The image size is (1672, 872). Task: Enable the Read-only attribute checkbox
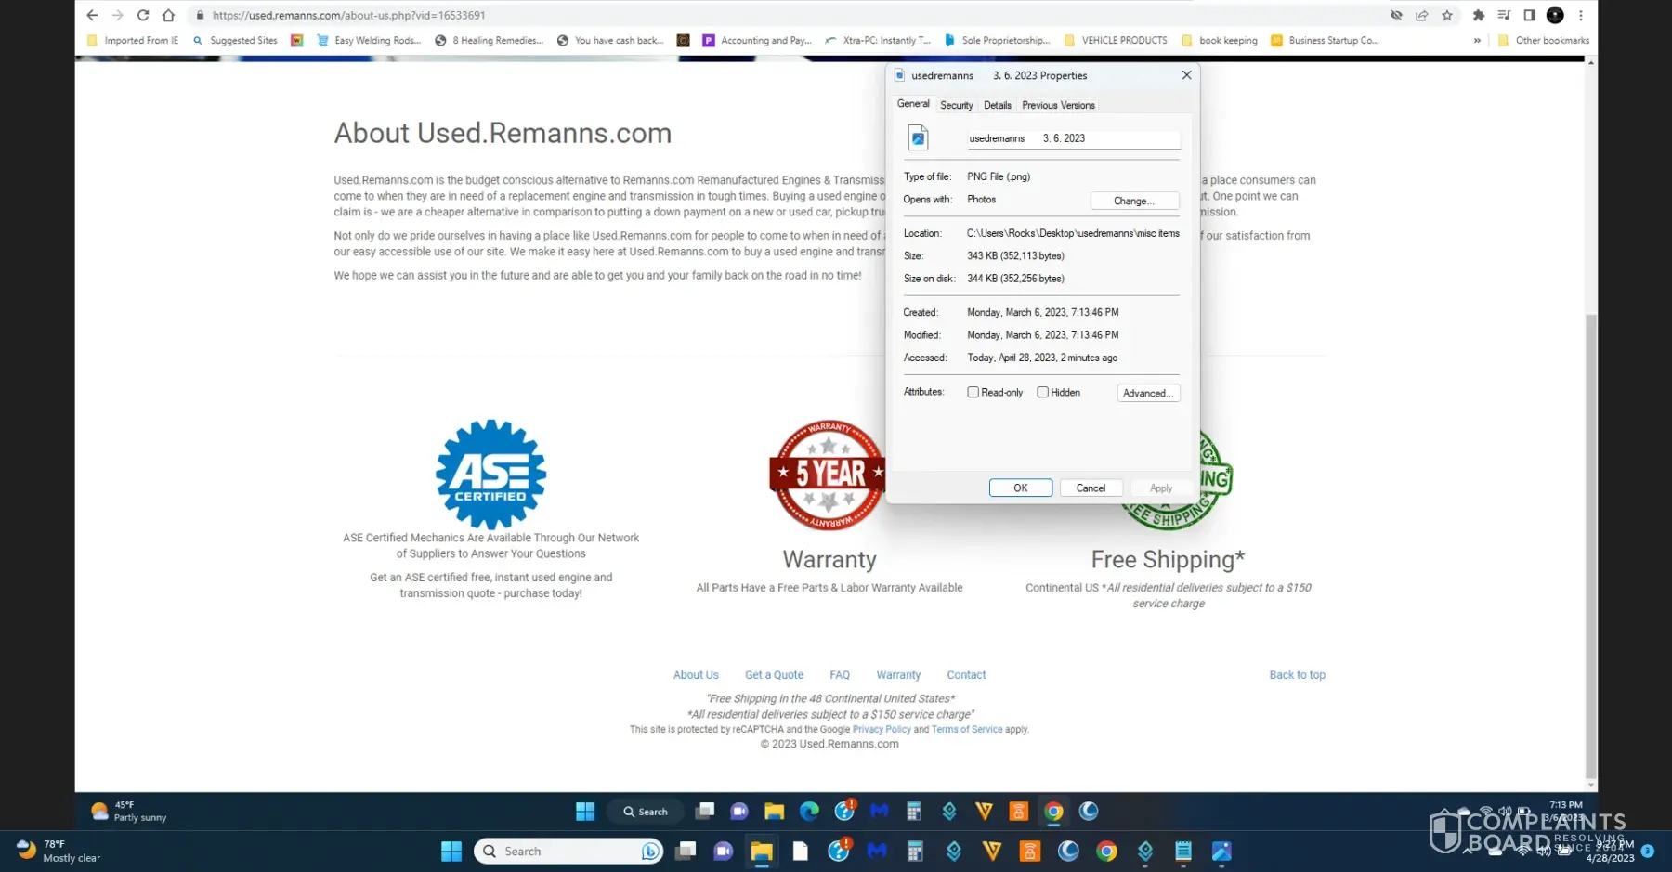click(973, 392)
